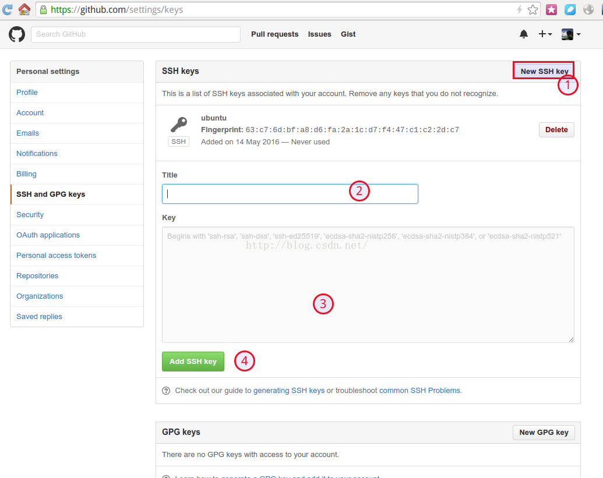Screen dimensions: 603x478
Task: Click the Search GitHub field
Action: [136, 34]
